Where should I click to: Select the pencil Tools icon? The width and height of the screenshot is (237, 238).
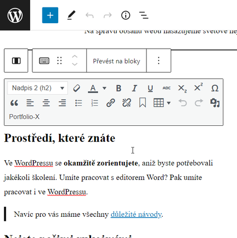tap(72, 15)
